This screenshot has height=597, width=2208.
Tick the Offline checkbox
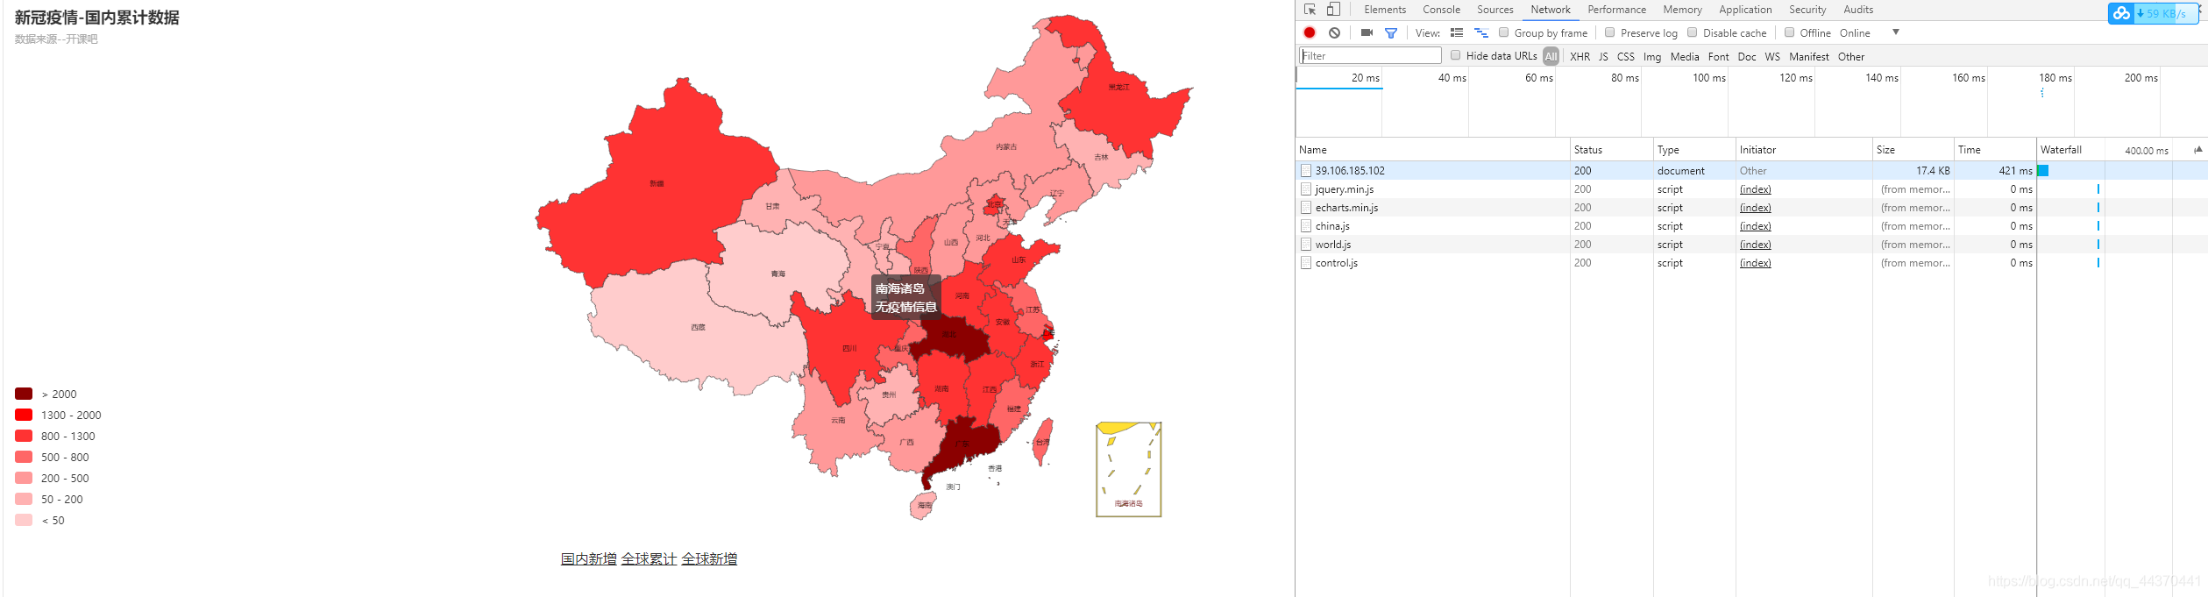click(1790, 32)
